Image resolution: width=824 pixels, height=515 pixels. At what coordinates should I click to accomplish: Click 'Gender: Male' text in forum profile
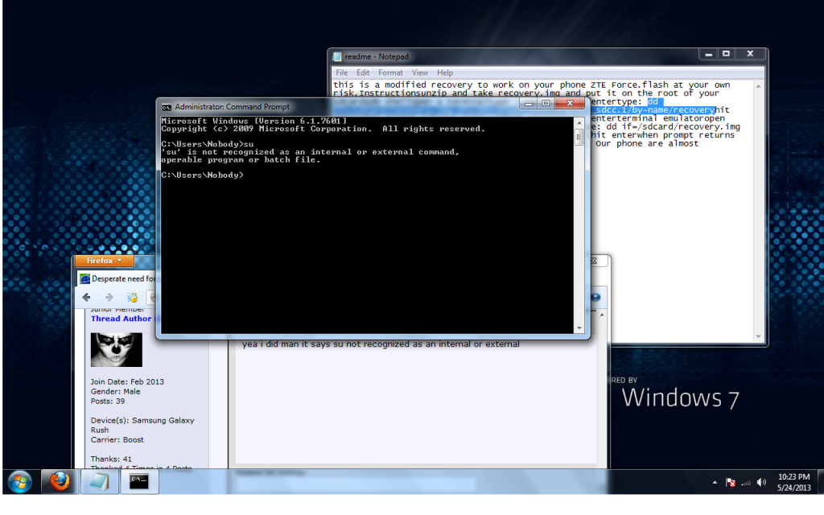click(115, 392)
